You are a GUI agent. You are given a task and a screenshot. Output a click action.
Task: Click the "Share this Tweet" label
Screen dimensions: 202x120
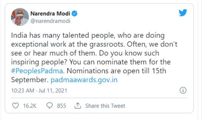pos(105,106)
